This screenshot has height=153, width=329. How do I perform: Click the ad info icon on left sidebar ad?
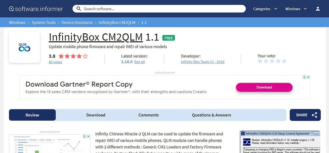tap(84, 136)
